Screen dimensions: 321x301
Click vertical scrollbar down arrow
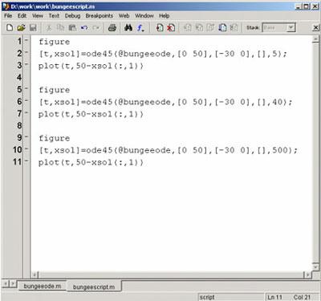click(x=315, y=267)
